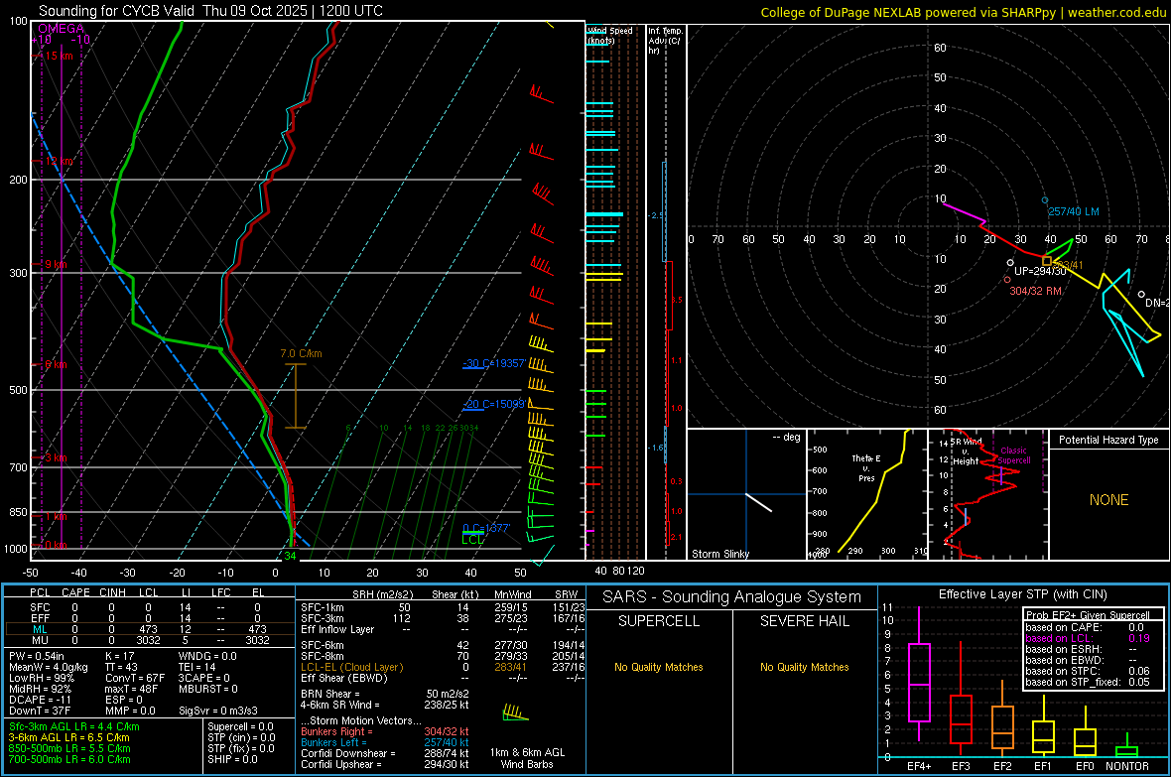This screenshot has height=777, width=1171.
Task: Click the green surface dewpoint value 34
Action: tap(290, 556)
